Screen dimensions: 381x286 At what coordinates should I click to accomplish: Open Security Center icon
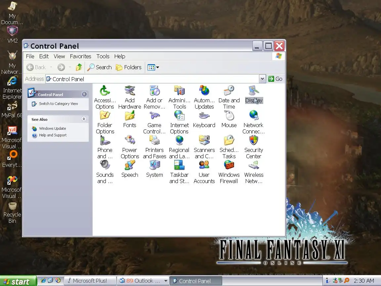tap(254, 147)
